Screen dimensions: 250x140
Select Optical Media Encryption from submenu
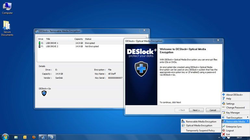pyautogui.click(x=199, y=125)
